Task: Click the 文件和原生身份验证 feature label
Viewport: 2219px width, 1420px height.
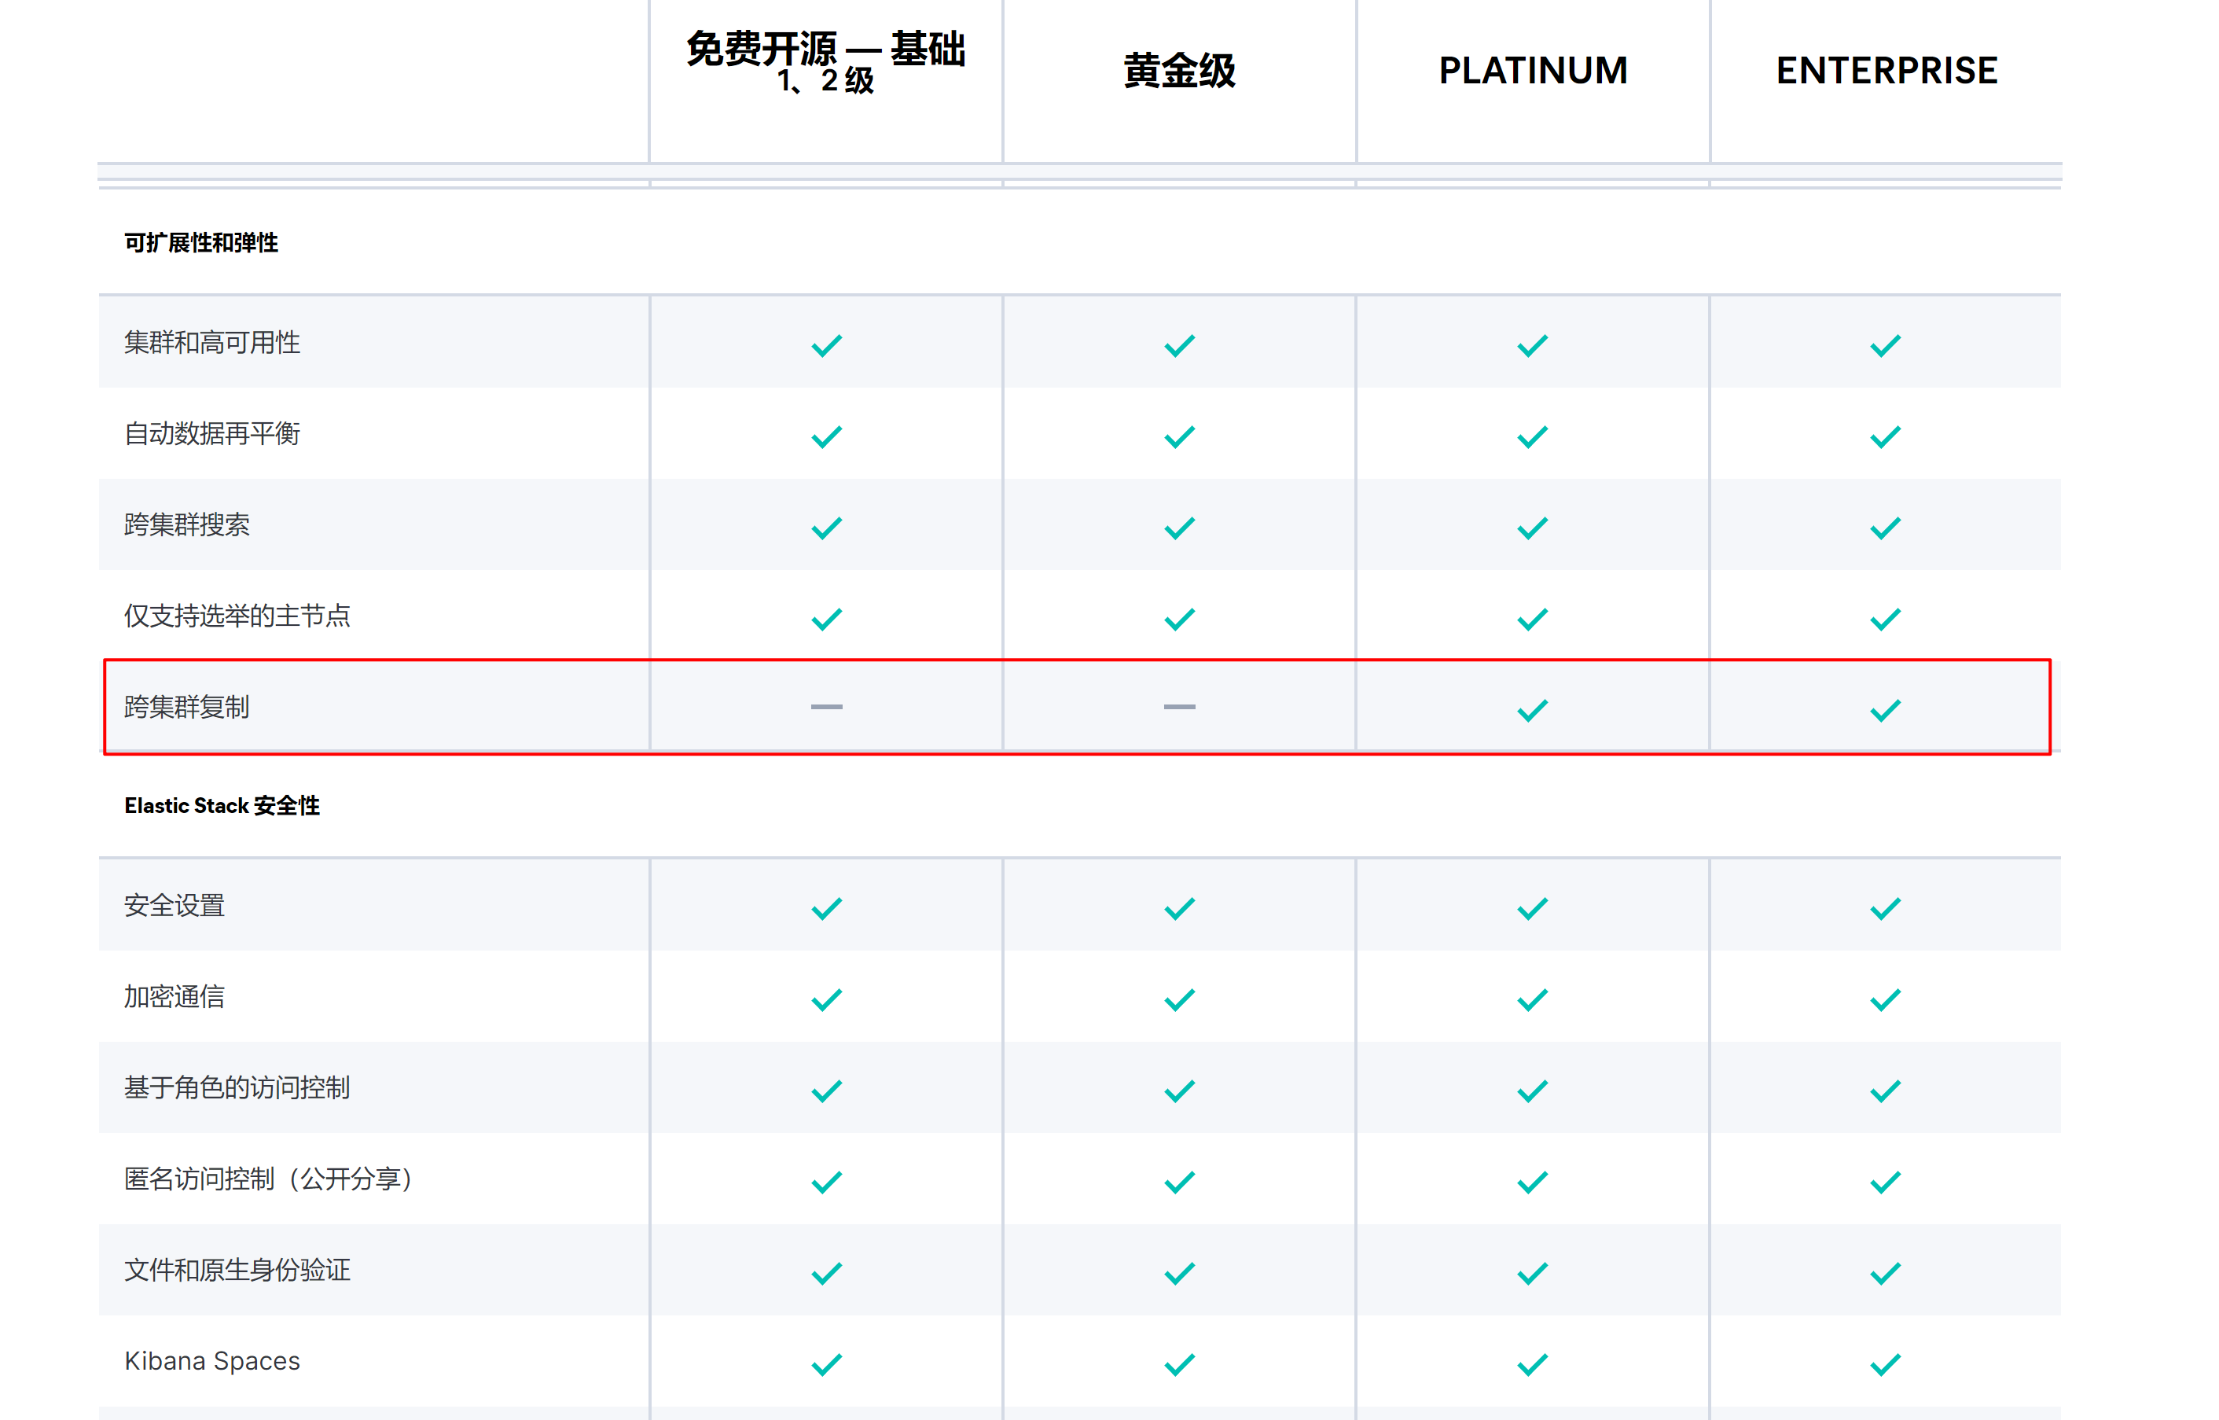Action: click(x=237, y=1270)
